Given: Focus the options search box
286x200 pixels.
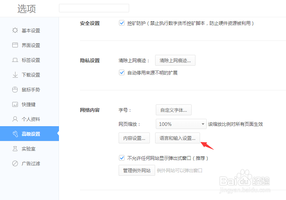Looking at the screenshot, I should tap(94, 8).
